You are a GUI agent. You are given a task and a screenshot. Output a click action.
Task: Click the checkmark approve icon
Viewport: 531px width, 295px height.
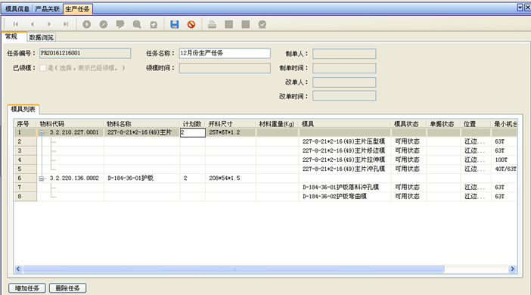coord(262,24)
